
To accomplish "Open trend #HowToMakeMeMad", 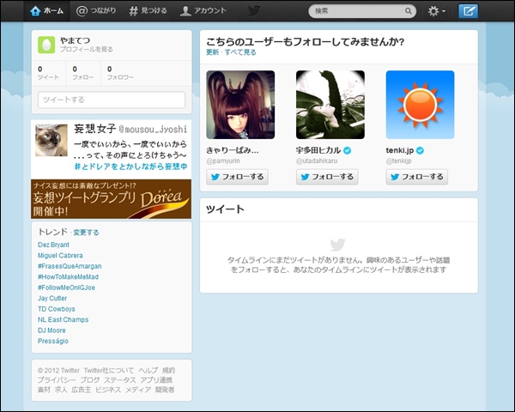I will pyautogui.click(x=68, y=277).
